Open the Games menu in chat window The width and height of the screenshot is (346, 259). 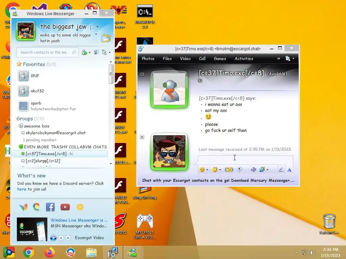point(220,59)
